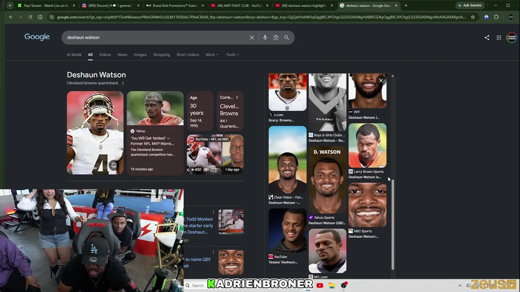Open a new browser tab
Viewport: 520px width, 292px height.
[x=406, y=6]
